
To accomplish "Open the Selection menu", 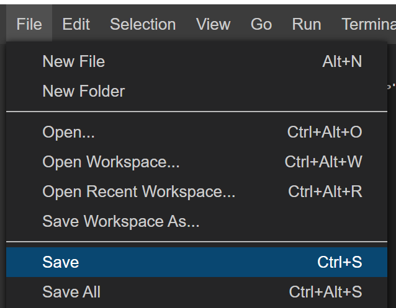I will click(143, 24).
